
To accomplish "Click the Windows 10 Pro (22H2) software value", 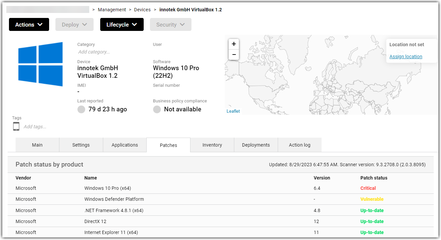I will (176, 71).
